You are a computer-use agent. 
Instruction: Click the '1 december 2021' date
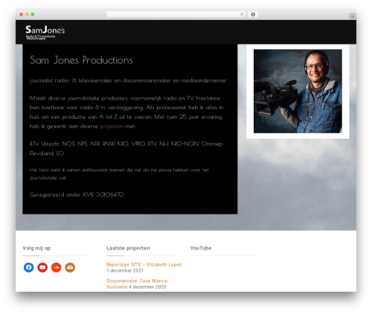tap(125, 271)
